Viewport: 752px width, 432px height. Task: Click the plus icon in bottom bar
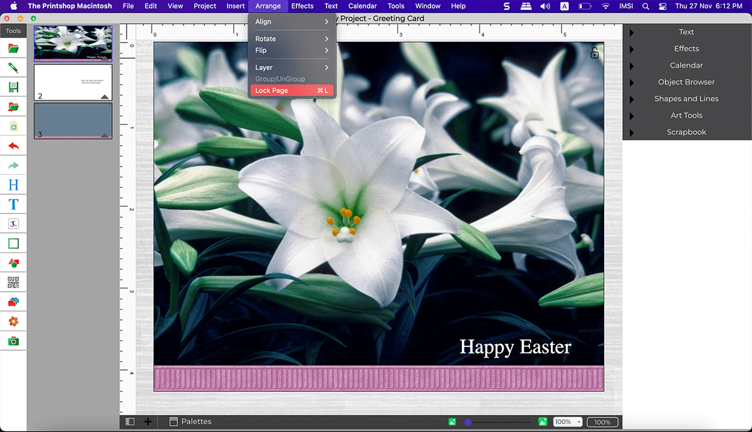click(x=148, y=422)
